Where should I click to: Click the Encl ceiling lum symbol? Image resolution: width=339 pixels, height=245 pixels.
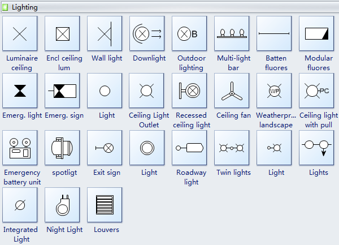[x=62, y=33]
